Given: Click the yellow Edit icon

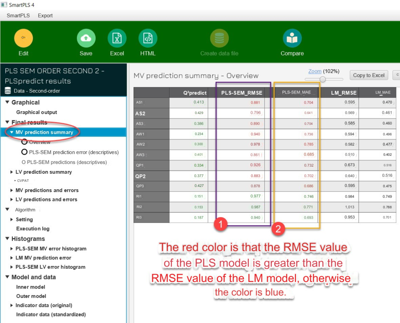Looking at the screenshot, I should click(x=23, y=38).
